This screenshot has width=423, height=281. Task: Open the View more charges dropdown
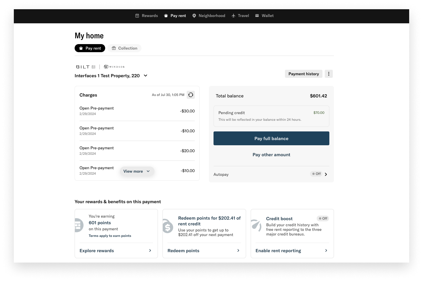point(137,171)
